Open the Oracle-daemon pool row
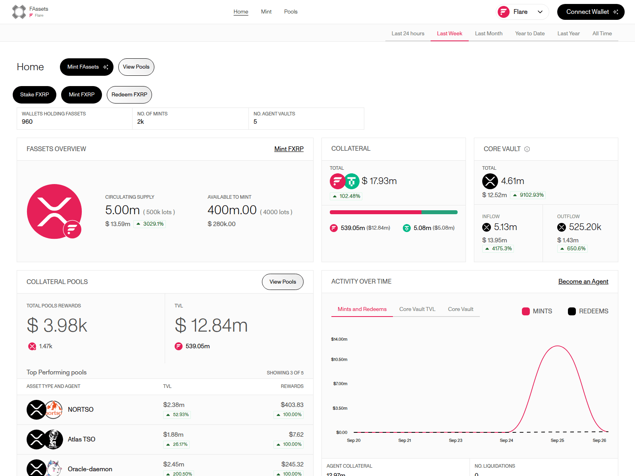 [165, 467]
